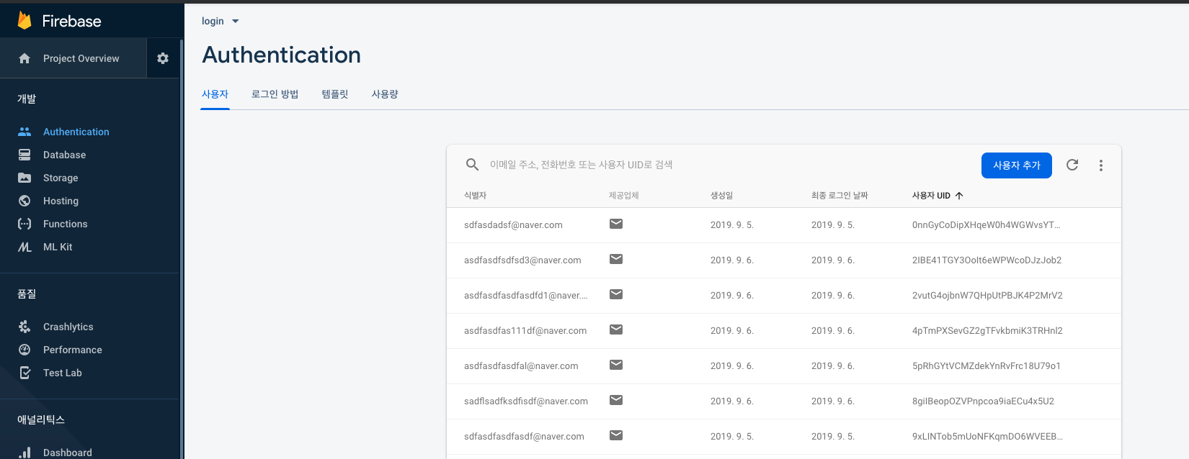Screen dimensions: 1189x459
Task: Click the Database icon in sidebar
Action: point(25,155)
